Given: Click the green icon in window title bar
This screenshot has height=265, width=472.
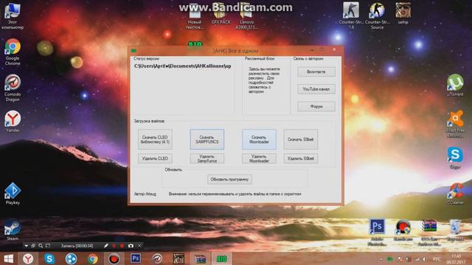Looking at the screenshot, I should click(x=133, y=51).
